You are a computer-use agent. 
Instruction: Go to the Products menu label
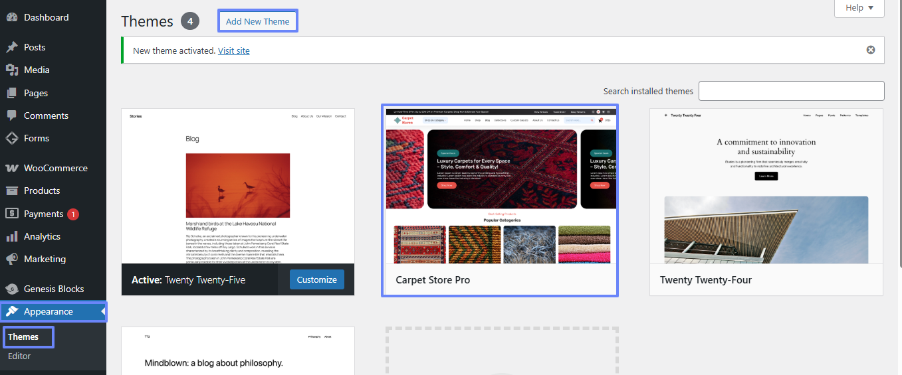click(42, 190)
